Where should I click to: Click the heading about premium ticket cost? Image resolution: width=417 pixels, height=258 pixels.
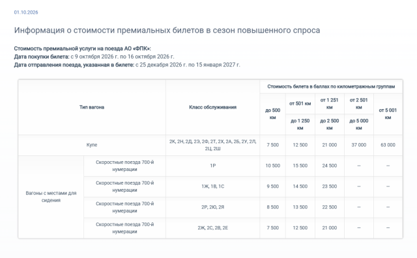(x=167, y=31)
